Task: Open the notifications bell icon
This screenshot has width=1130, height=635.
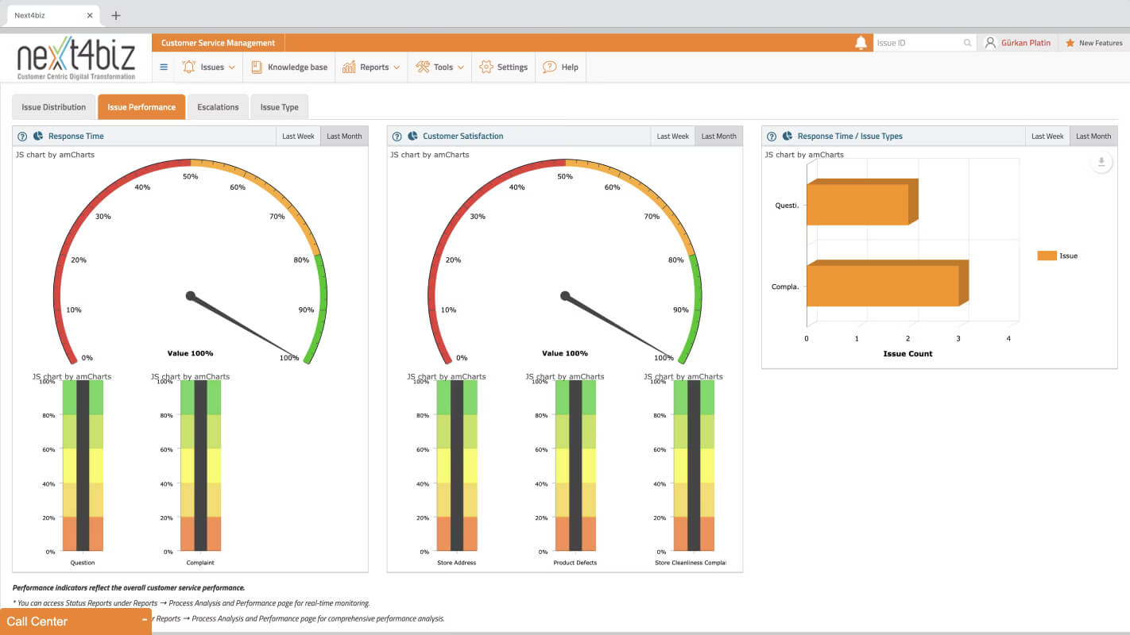Action: [x=861, y=43]
